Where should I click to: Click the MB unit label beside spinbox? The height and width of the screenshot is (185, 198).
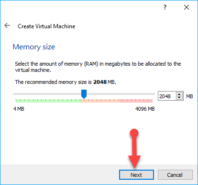[189, 96]
